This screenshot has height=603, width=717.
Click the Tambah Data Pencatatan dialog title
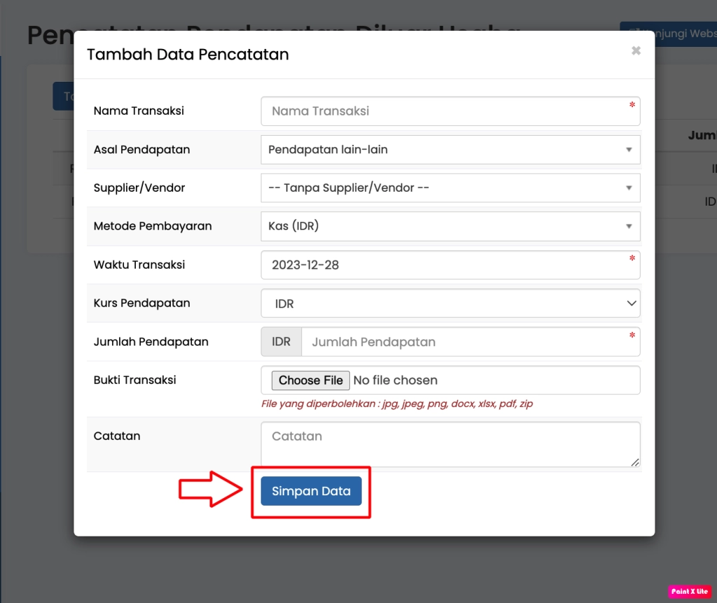(188, 55)
